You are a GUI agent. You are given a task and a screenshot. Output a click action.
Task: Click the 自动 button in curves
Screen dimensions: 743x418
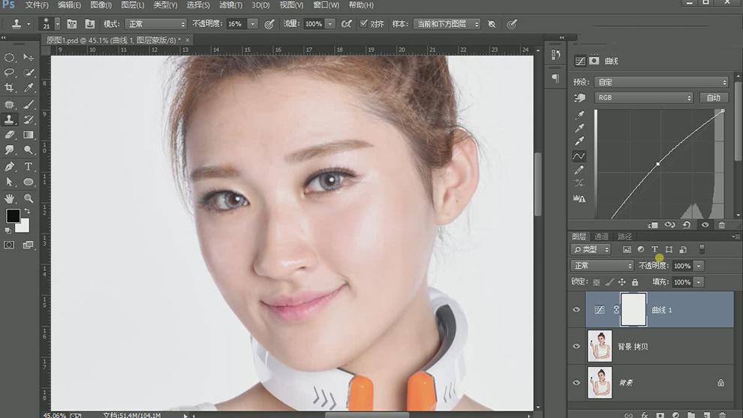coord(713,98)
